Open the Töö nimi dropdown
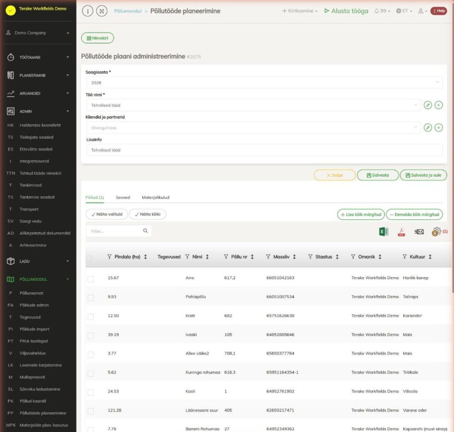This screenshot has width=454, height=432. click(253, 105)
